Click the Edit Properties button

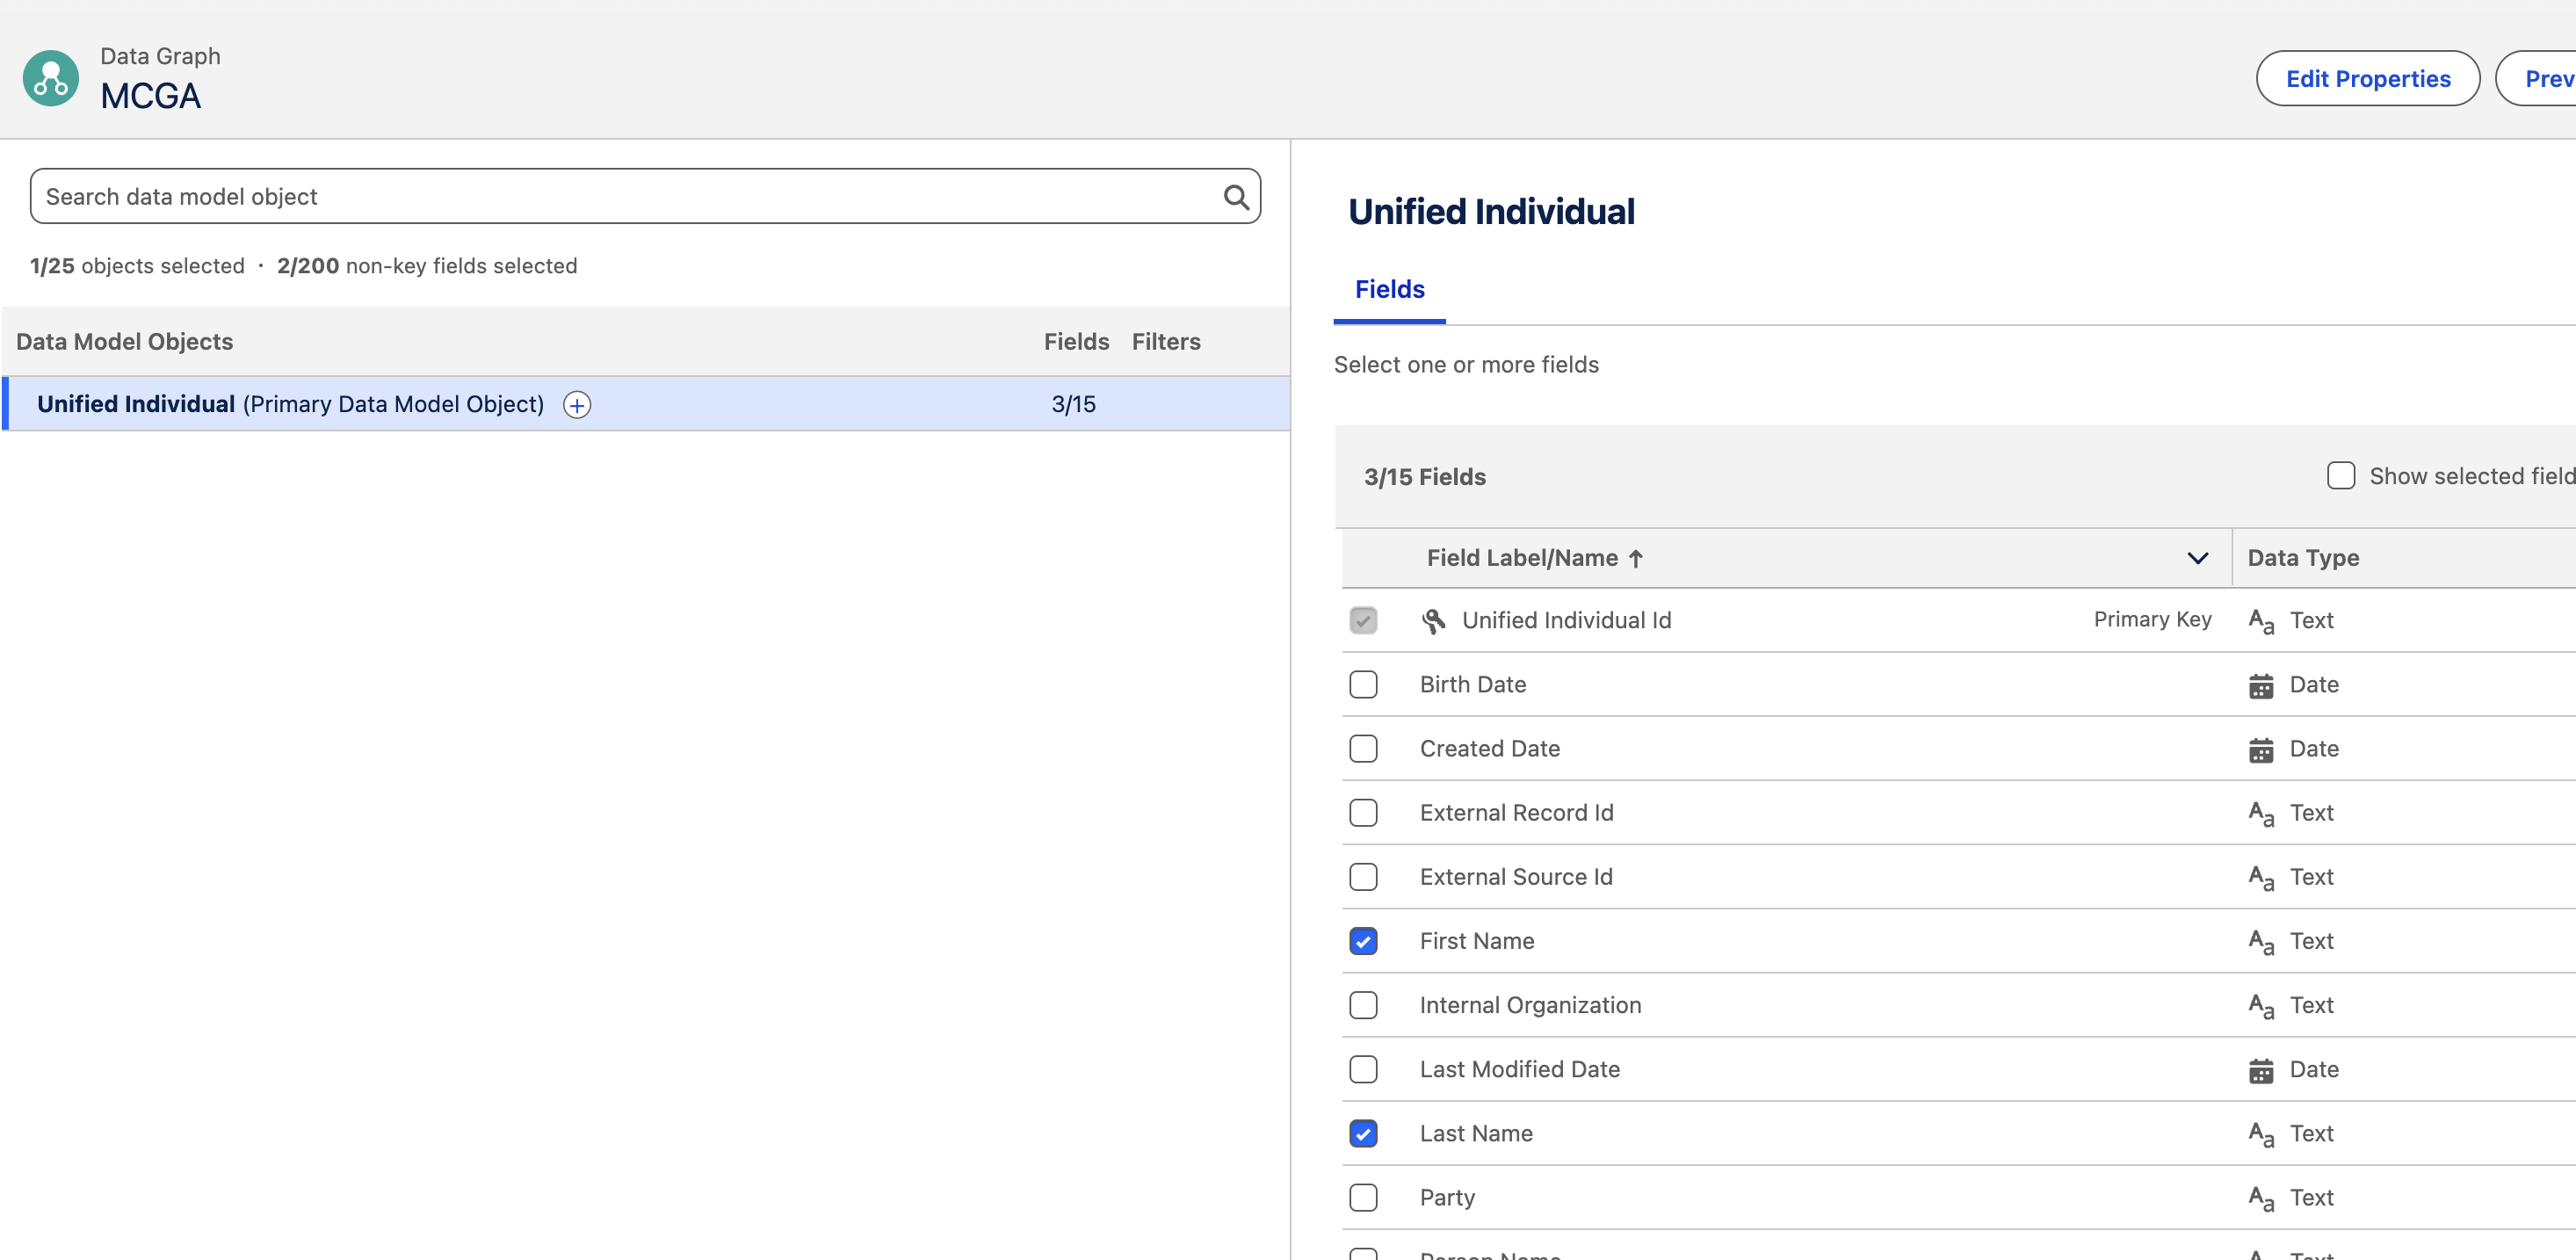2367,79
